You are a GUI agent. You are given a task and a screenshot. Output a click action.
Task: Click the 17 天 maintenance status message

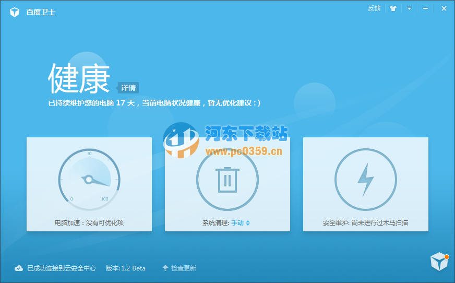[154, 103]
